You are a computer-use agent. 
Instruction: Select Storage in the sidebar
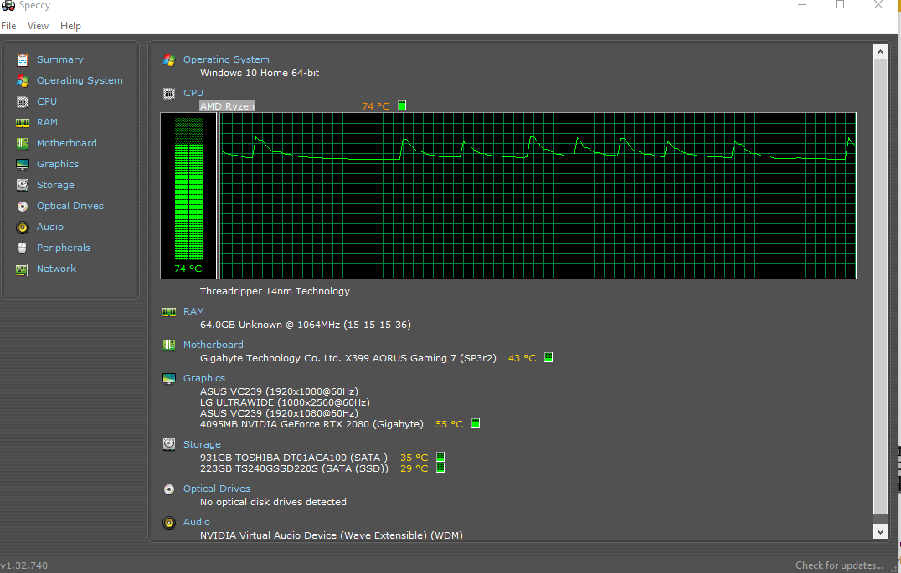pos(55,185)
